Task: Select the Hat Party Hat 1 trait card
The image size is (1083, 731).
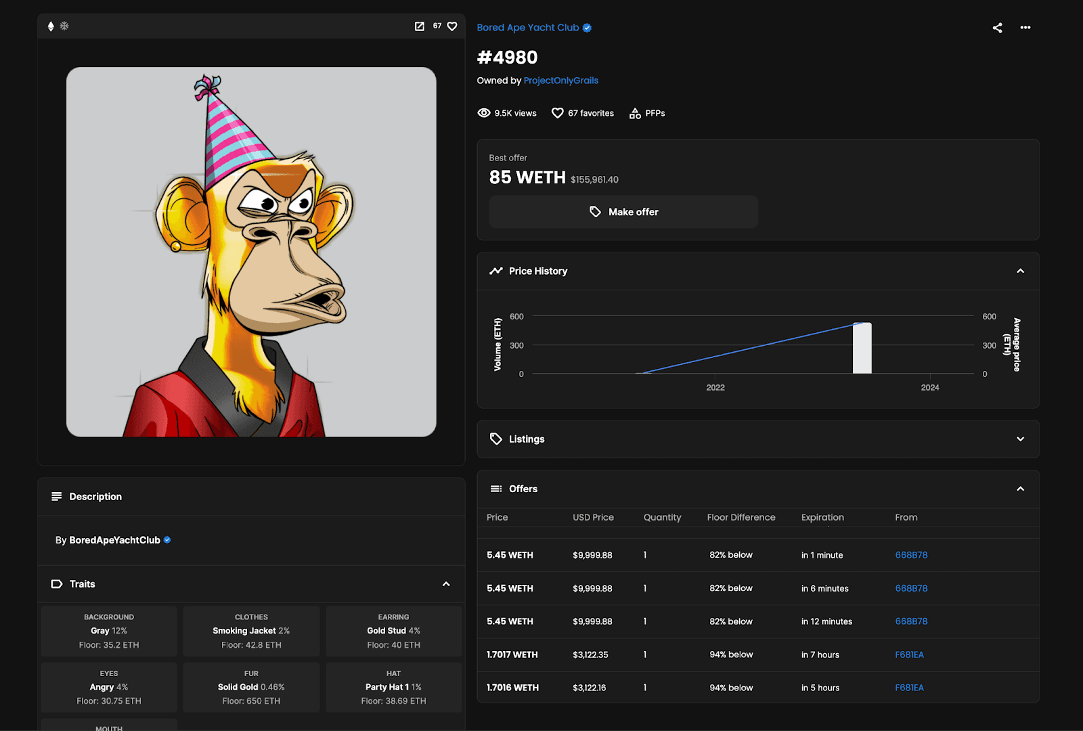Action: (x=394, y=687)
